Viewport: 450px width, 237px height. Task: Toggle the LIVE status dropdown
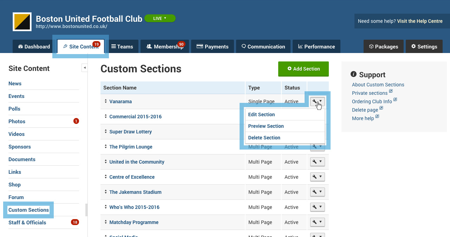(x=160, y=18)
